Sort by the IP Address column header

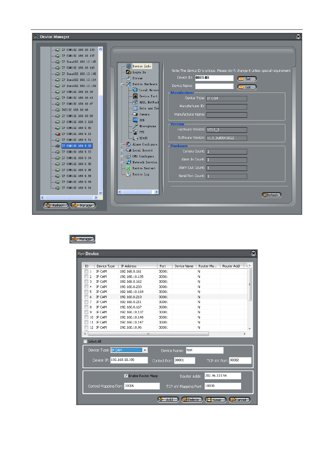[x=129, y=266]
